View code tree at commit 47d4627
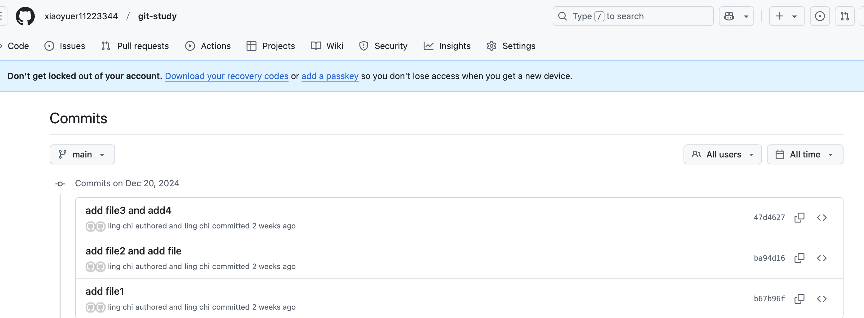The width and height of the screenshot is (864, 318). (822, 218)
